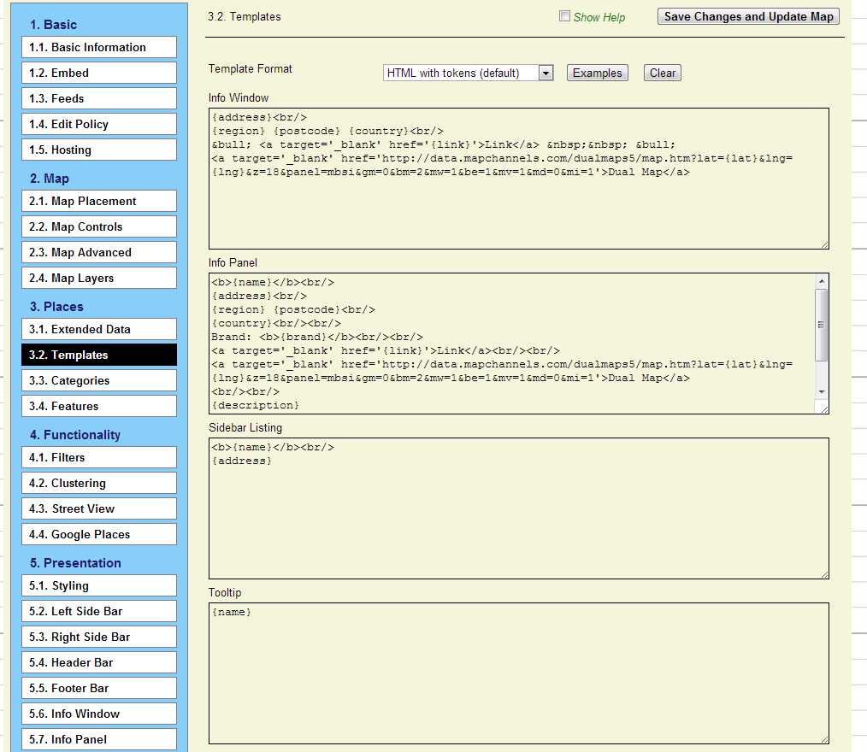Open 1.3. Feeds section
Viewport: 867px width, 752px height.
(x=99, y=98)
